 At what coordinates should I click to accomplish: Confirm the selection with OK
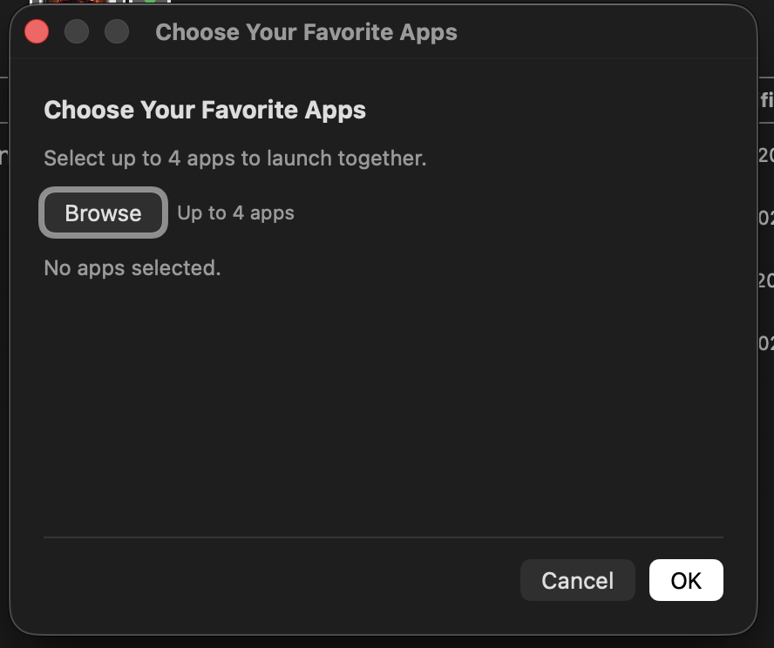tap(686, 580)
